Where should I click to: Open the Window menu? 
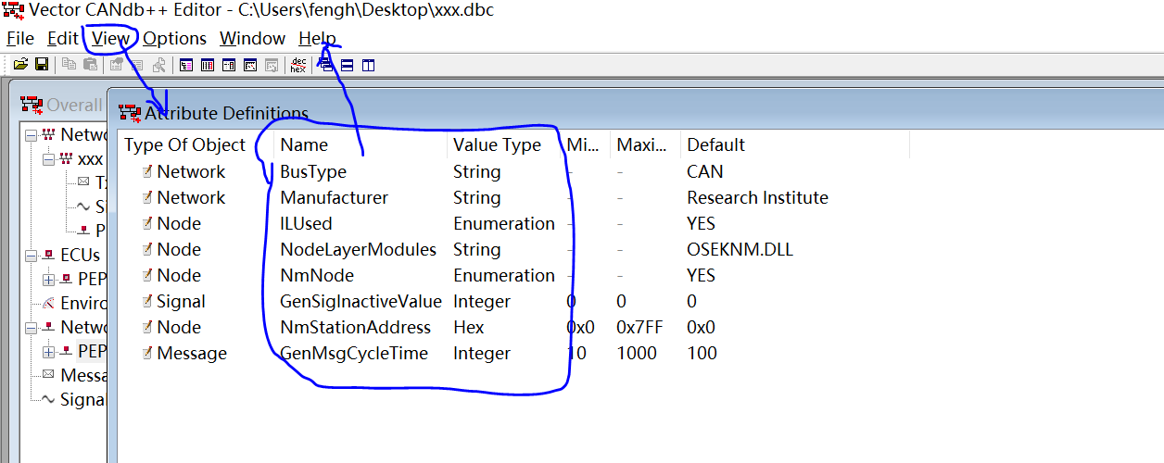tap(252, 39)
